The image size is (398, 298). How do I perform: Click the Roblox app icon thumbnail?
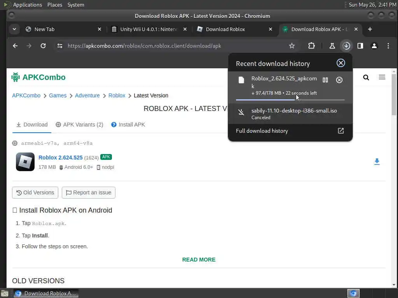(25, 162)
